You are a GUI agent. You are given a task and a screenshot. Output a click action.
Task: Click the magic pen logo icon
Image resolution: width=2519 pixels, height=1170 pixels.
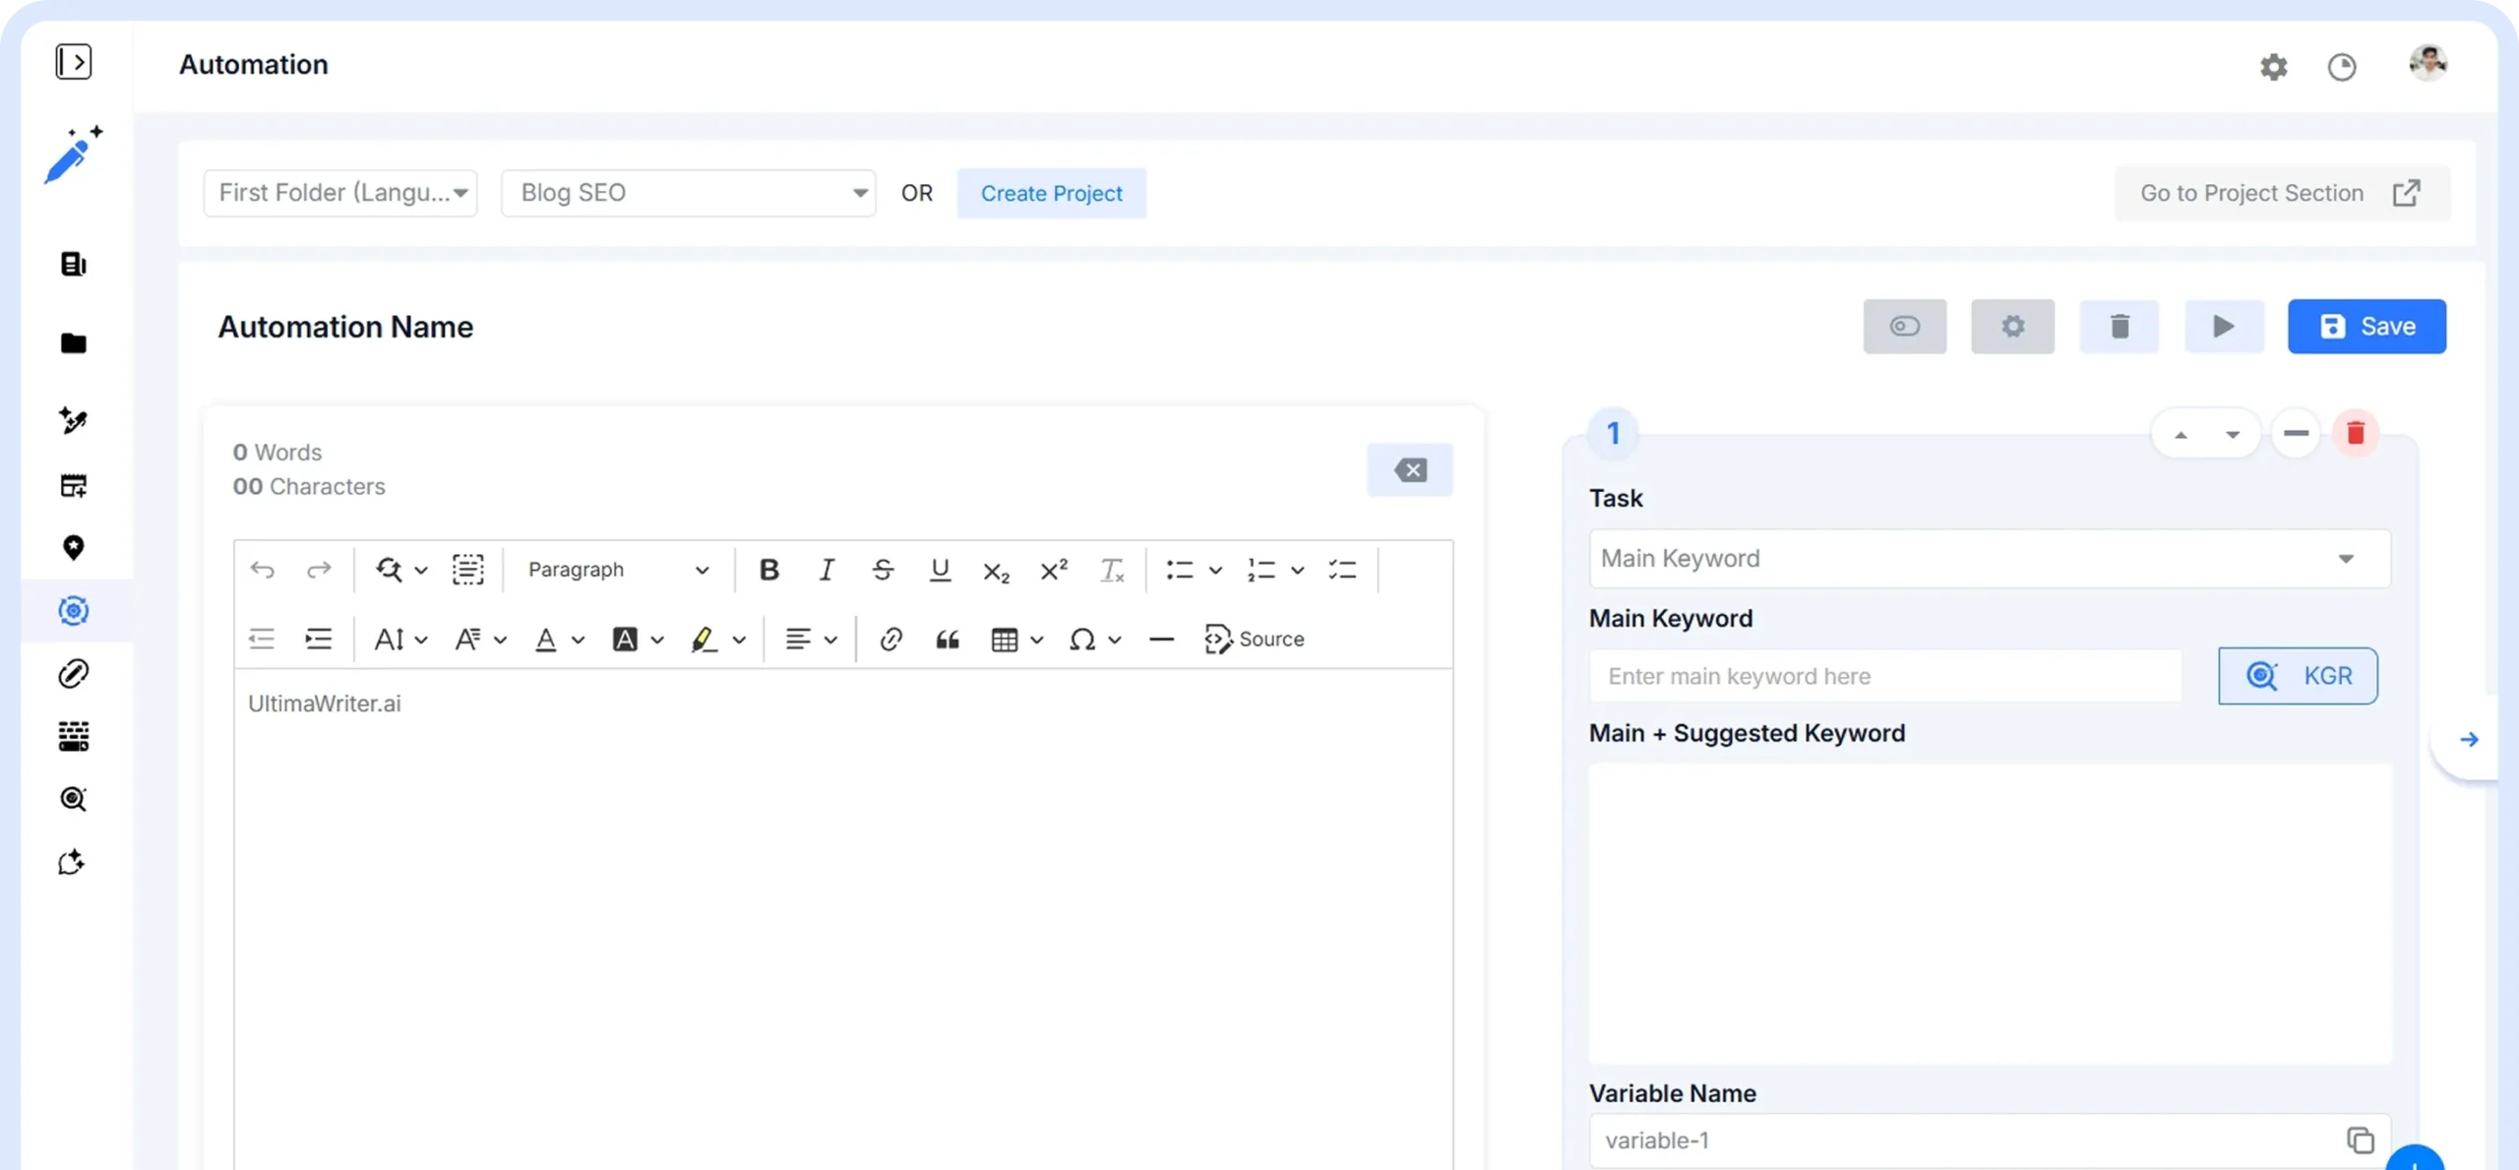click(74, 154)
